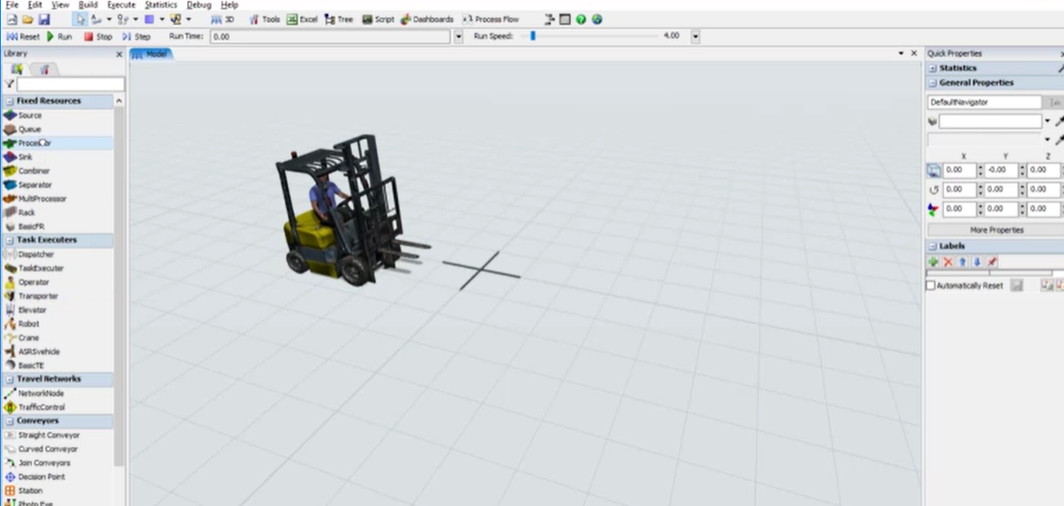This screenshot has width=1064, height=506.
Task: Click the New model icon
Action: coord(12,19)
